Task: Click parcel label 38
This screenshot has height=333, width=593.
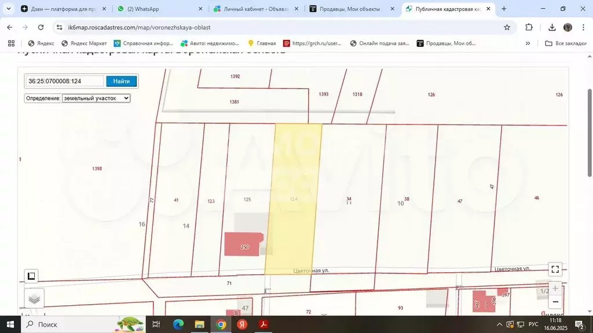Action: (x=407, y=199)
